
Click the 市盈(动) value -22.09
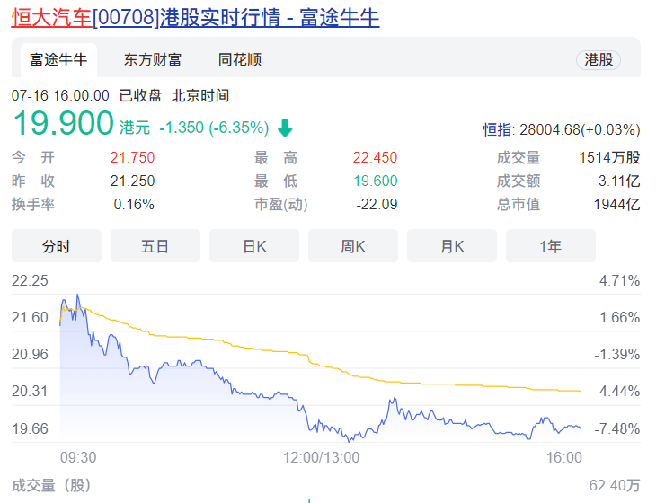pos(377,204)
